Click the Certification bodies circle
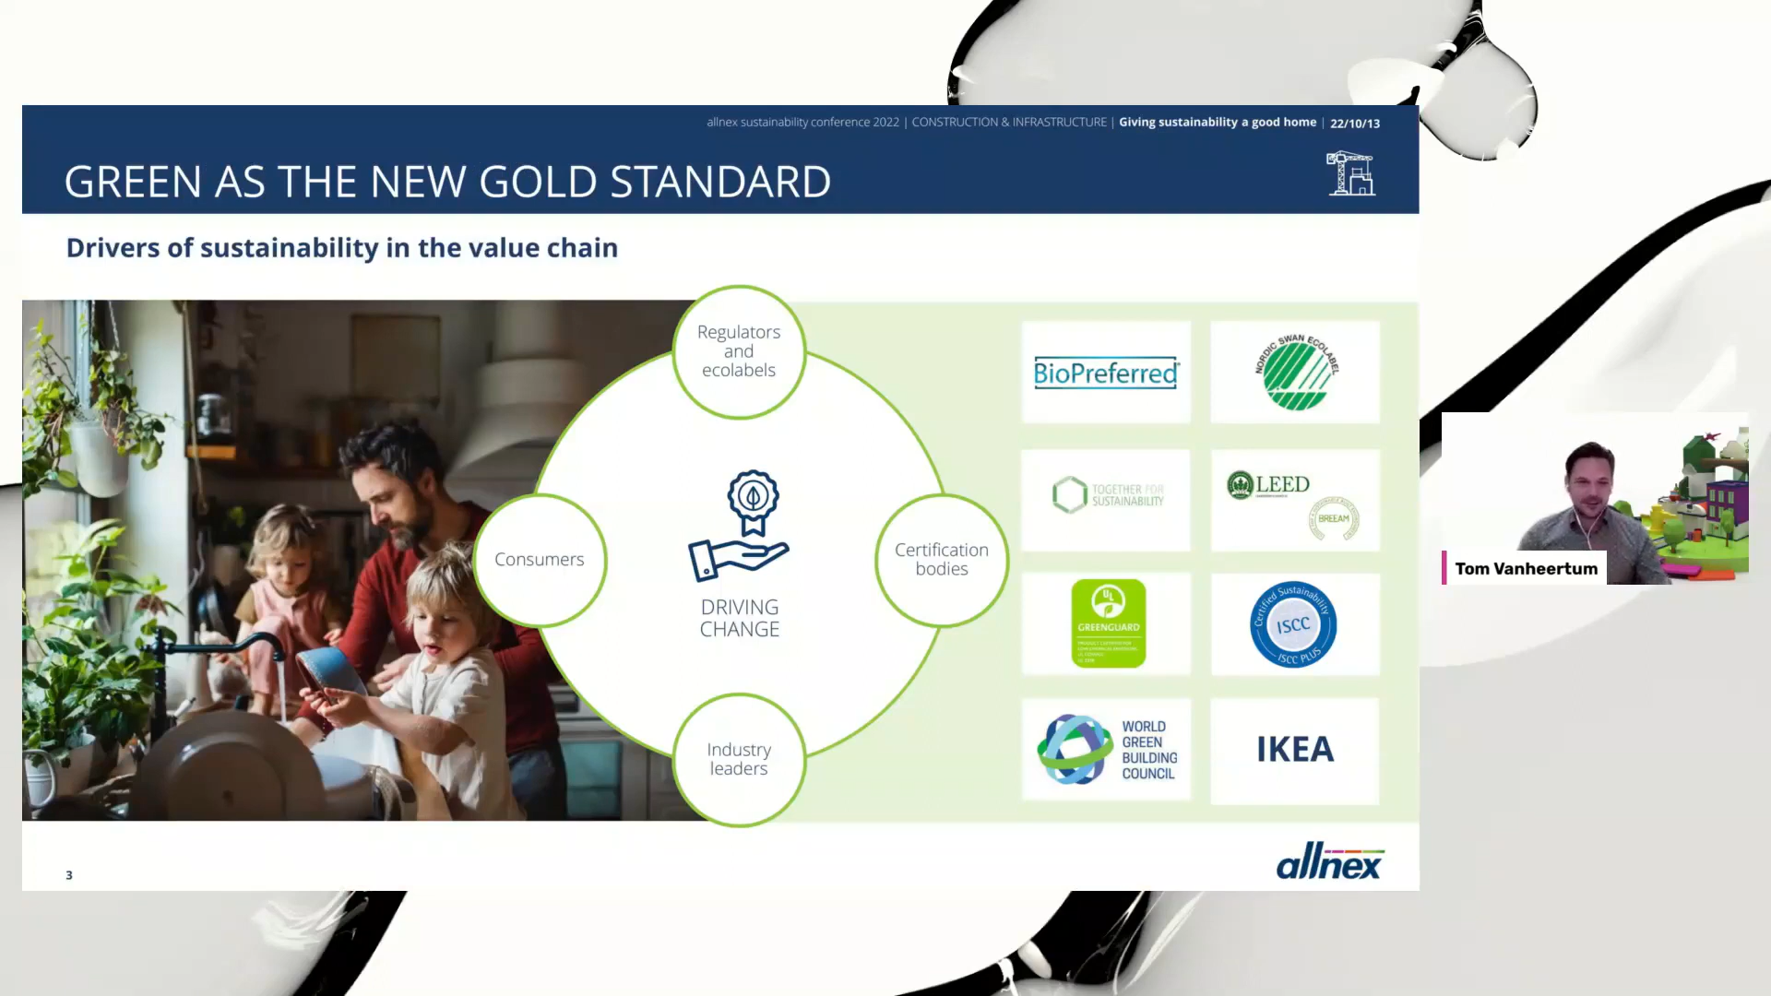Screen dimensions: 1771x996 (x=941, y=559)
